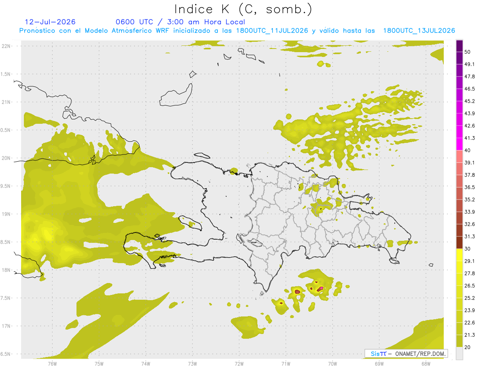The height and width of the screenshot is (369, 478).
Task: Click the colorbar value '32.6'
Action: [x=470, y=224]
